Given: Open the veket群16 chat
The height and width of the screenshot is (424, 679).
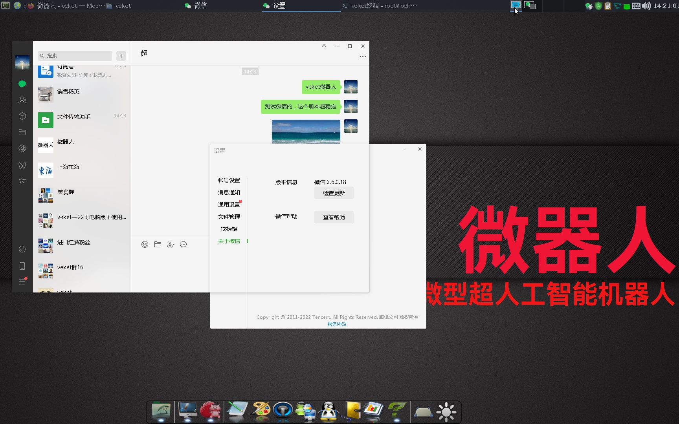Looking at the screenshot, I should [82, 270].
